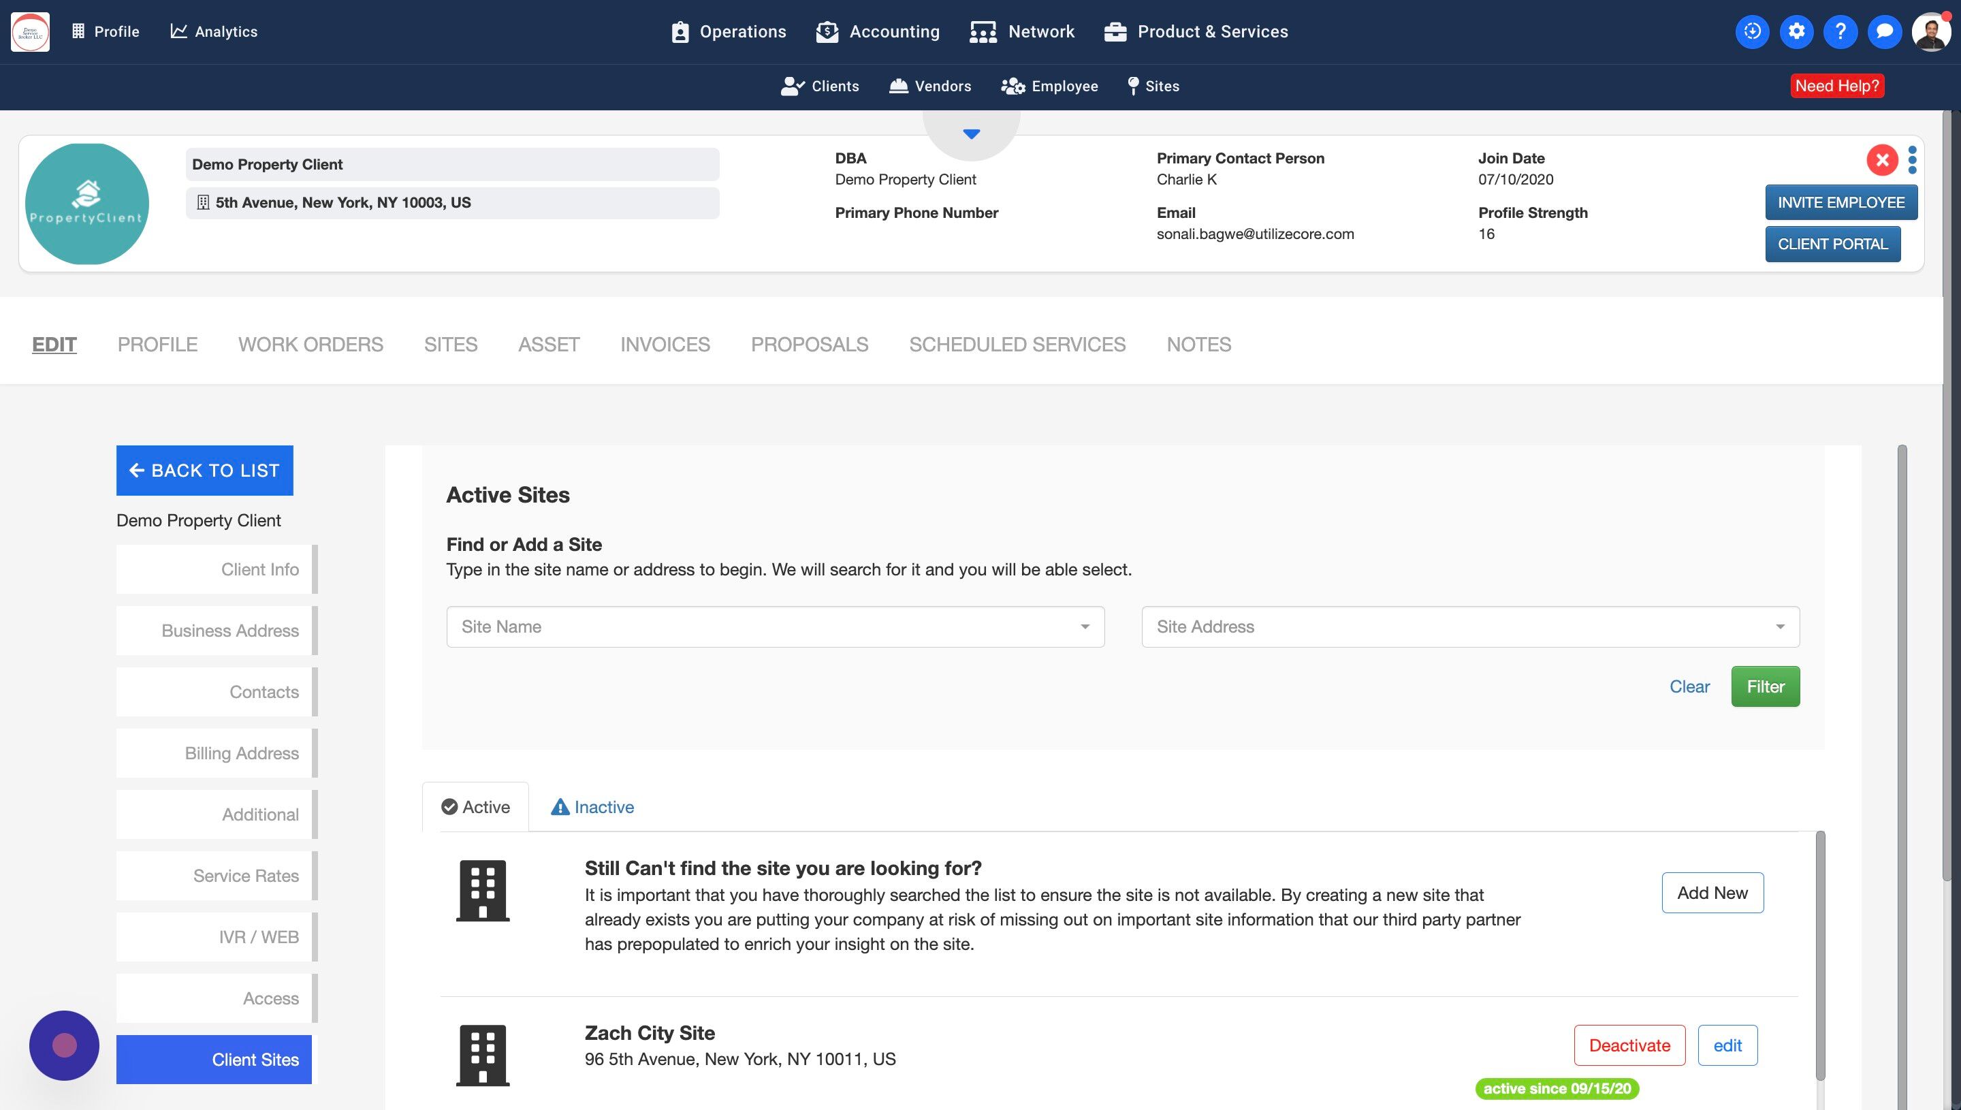Click the green Filter button
Screen dimensions: 1961x1110
(1765, 686)
